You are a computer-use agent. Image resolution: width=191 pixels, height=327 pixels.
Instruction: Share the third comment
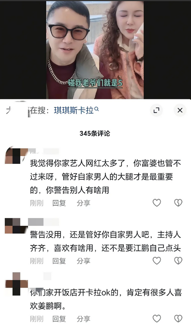point(83,319)
